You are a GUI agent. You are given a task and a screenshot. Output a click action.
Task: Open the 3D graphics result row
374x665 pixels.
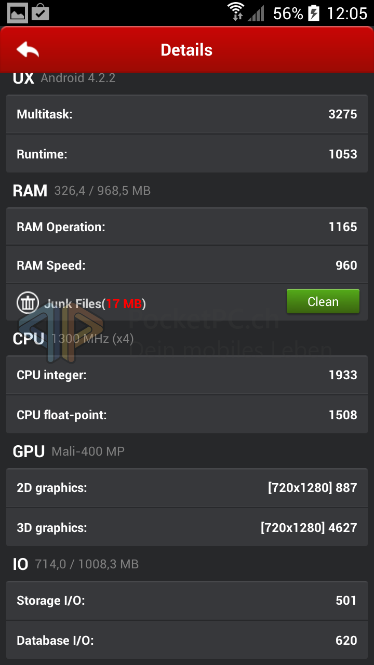[187, 527]
